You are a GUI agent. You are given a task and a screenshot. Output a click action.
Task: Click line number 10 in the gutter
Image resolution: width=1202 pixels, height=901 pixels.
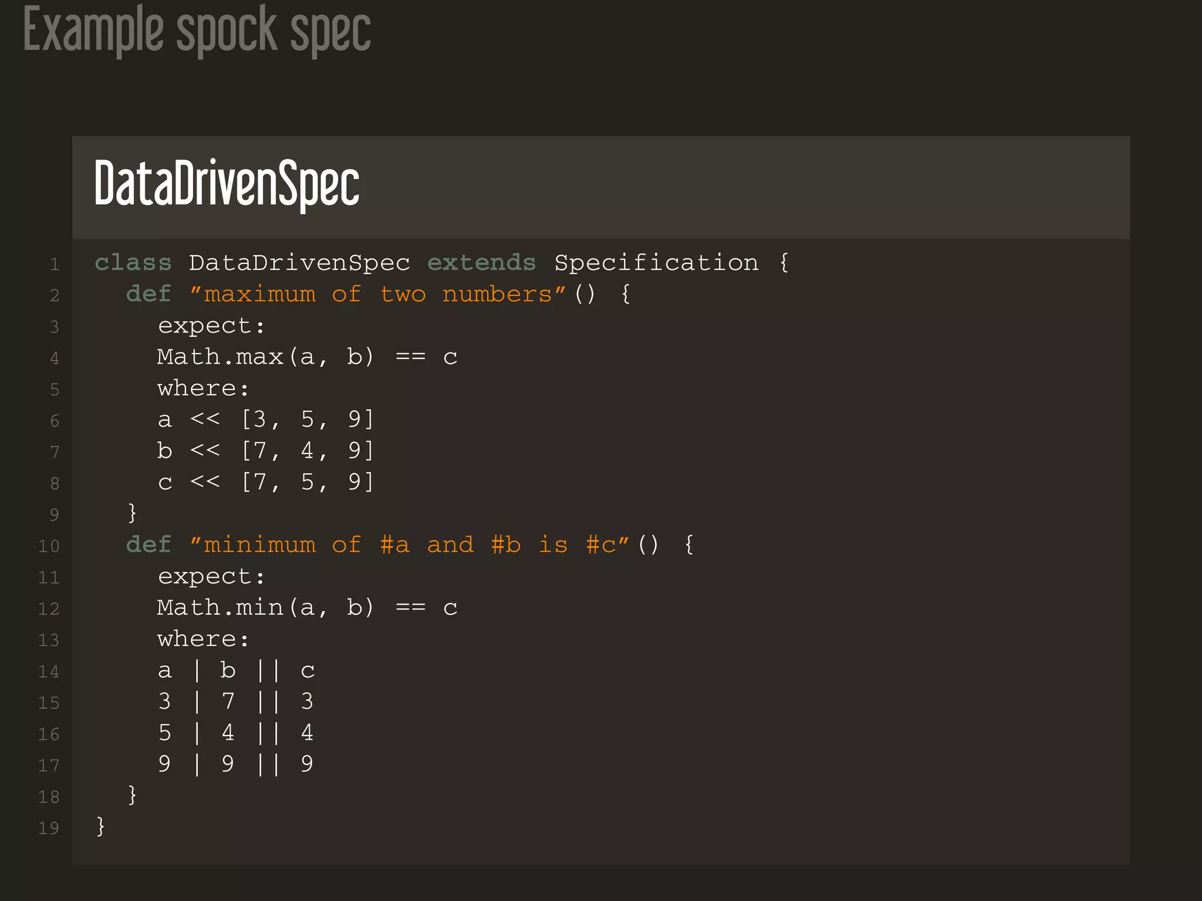click(49, 546)
